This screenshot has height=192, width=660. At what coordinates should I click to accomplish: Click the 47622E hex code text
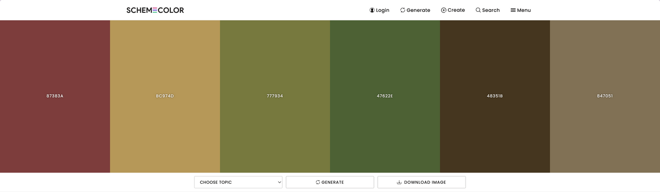(x=385, y=96)
